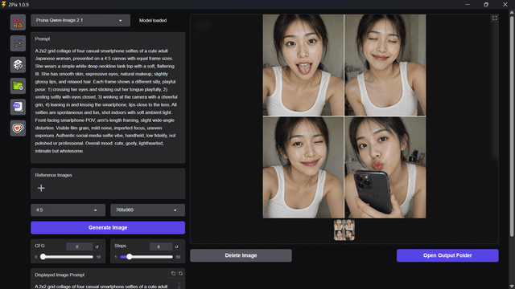Viewport: 515px width, 289px height.
Task: Click Delete Image button
Action: point(241,255)
